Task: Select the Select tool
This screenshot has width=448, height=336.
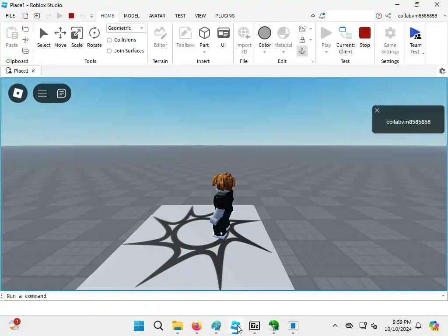Action: [x=43, y=37]
